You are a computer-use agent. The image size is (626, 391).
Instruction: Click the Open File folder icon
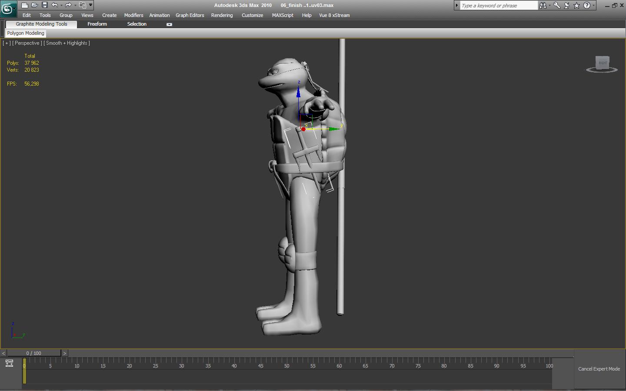34,5
